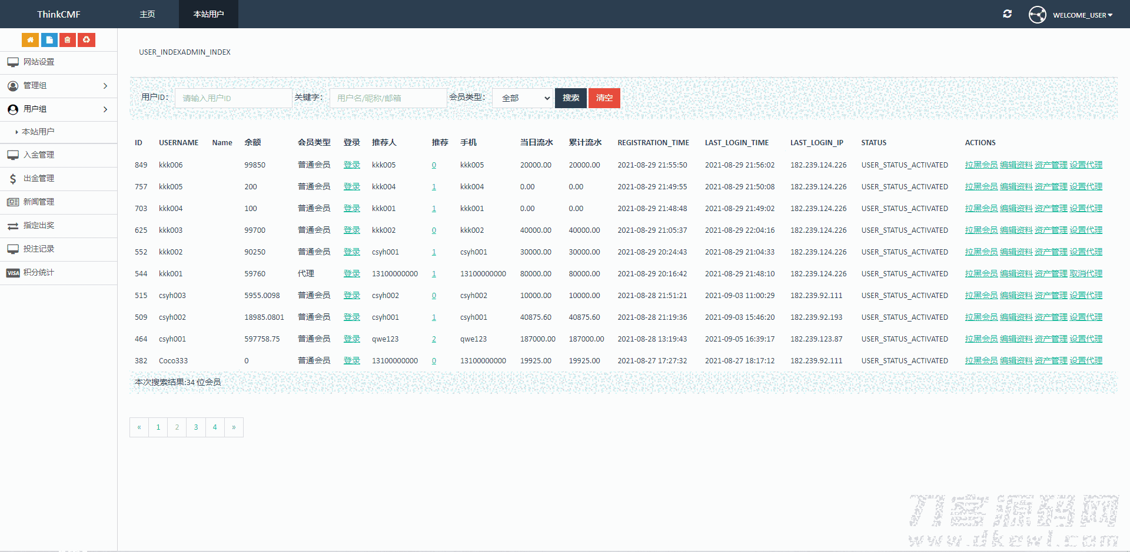Screen dimensions: 1130x552
Task: Switch to the 主页 tab
Action: pos(147,14)
